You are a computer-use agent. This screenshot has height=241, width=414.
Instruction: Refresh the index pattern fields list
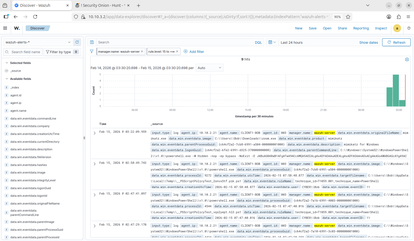[77, 42]
